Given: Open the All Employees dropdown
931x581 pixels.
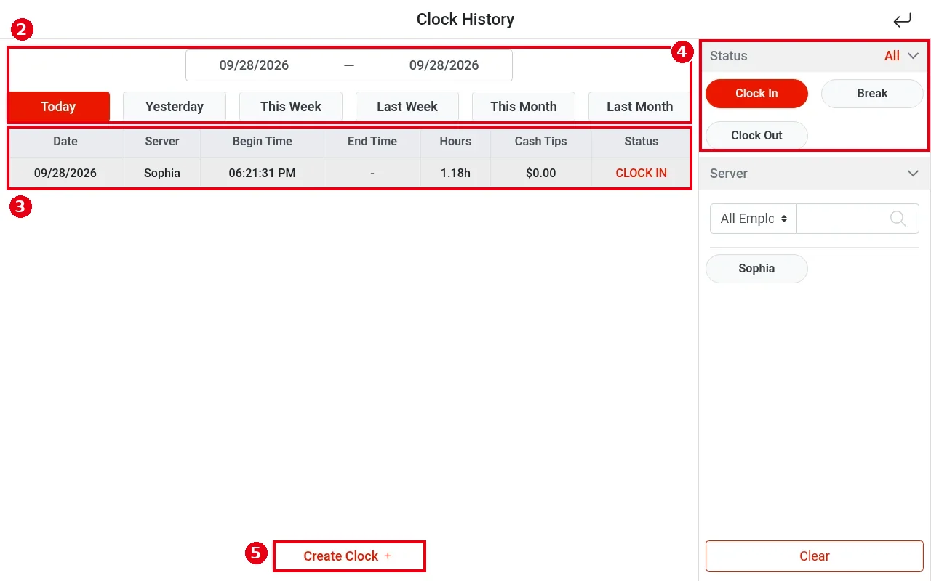Looking at the screenshot, I should coord(754,219).
